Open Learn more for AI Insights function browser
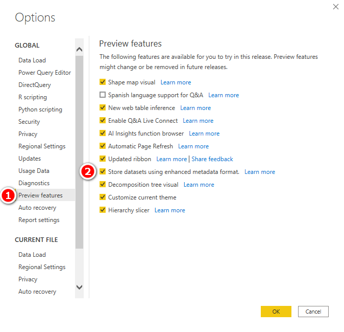This screenshot has width=344, height=332. [204, 134]
